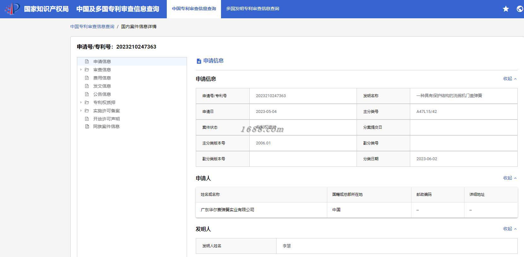Open the globe language icon
The height and width of the screenshot is (257, 524).
[x=520, y=9]
